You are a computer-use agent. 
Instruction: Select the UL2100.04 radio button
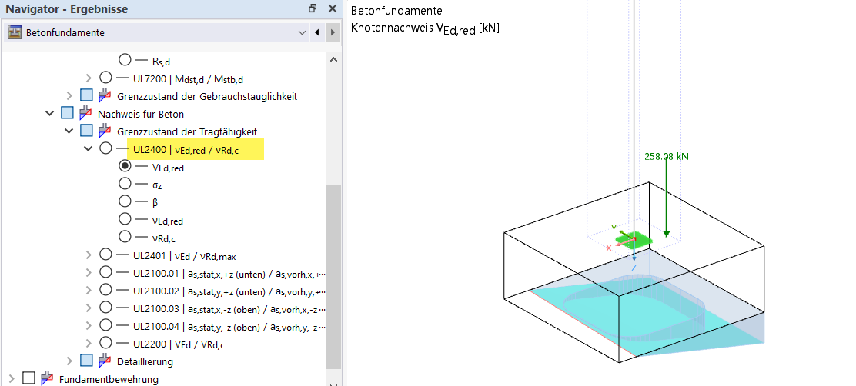105,325
